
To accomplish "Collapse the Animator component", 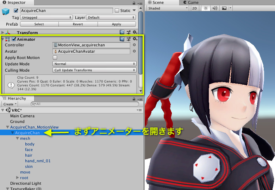I will (x=2, y=39).
